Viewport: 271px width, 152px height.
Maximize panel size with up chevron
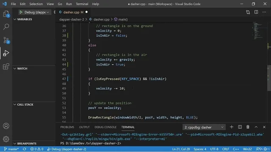tap(256, 127)
